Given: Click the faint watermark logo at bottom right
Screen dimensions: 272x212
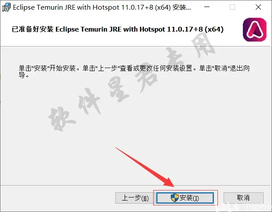Looking at the screenshot, I should pos(243,207).
